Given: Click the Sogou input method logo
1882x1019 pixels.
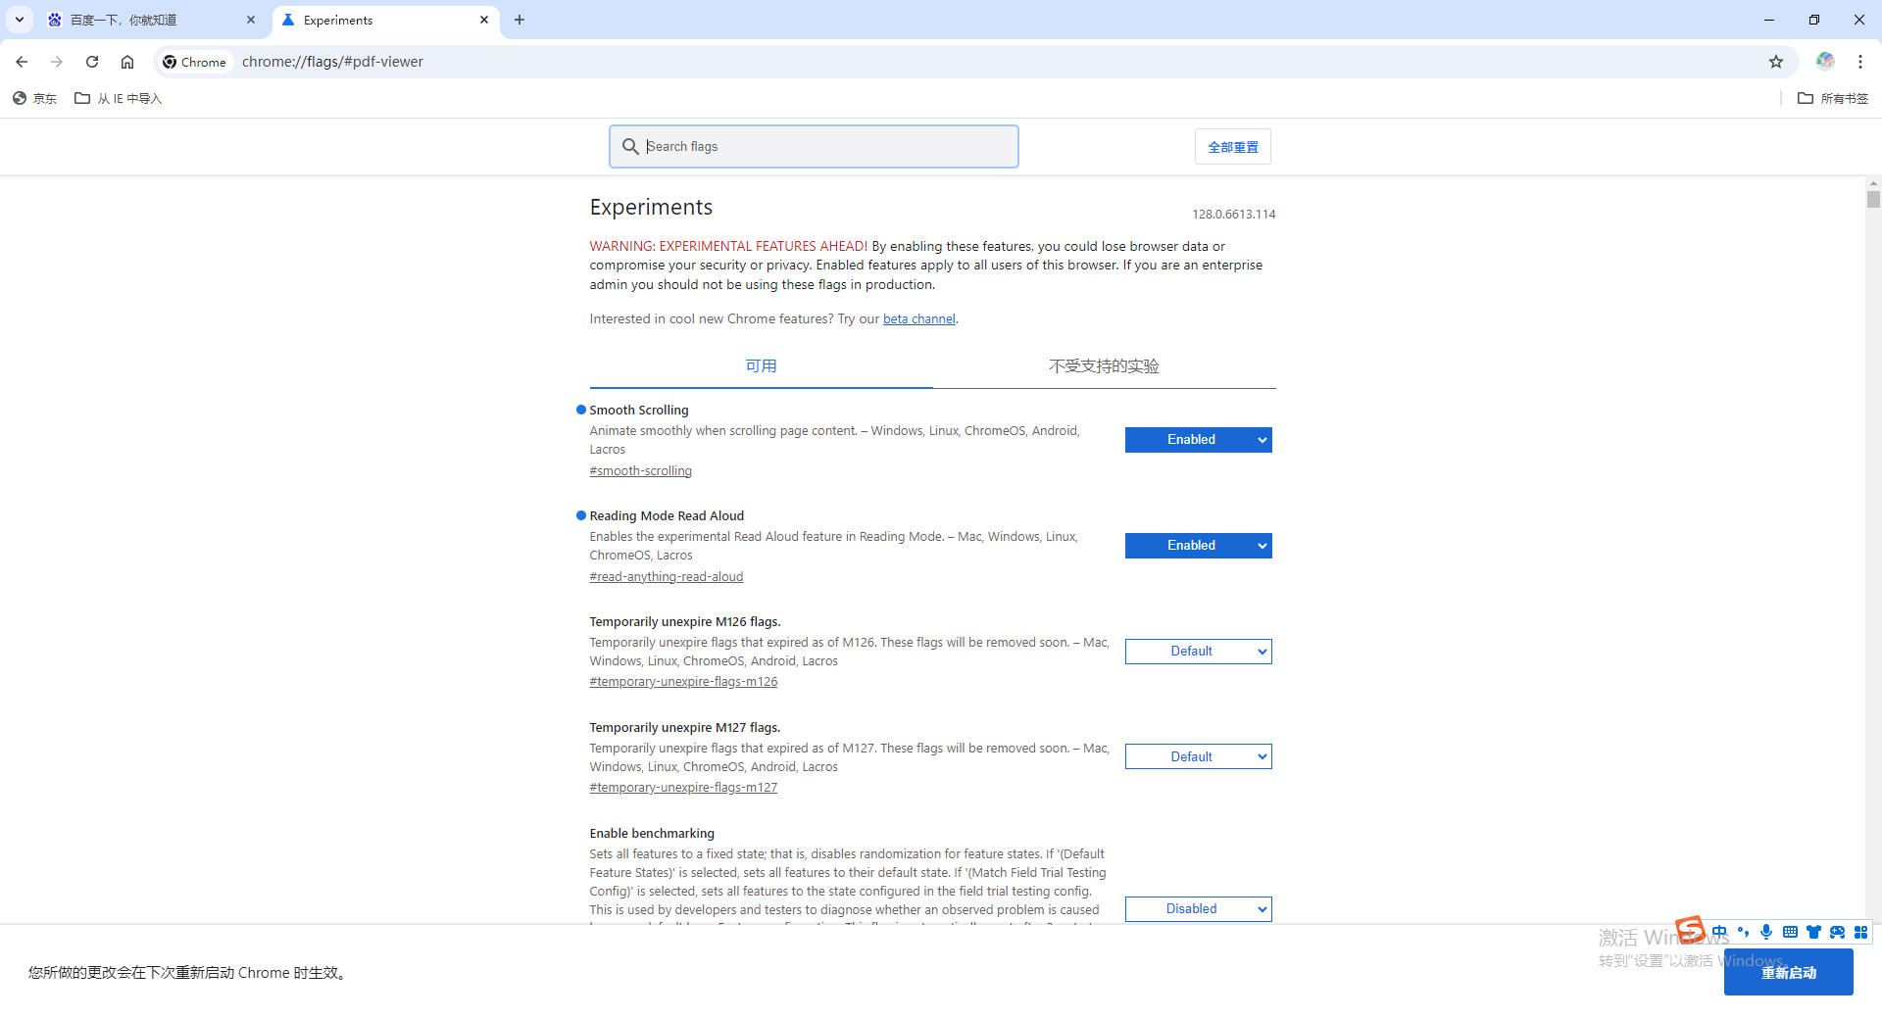Looking at the screenshot, I should (x=1690, y=928).
